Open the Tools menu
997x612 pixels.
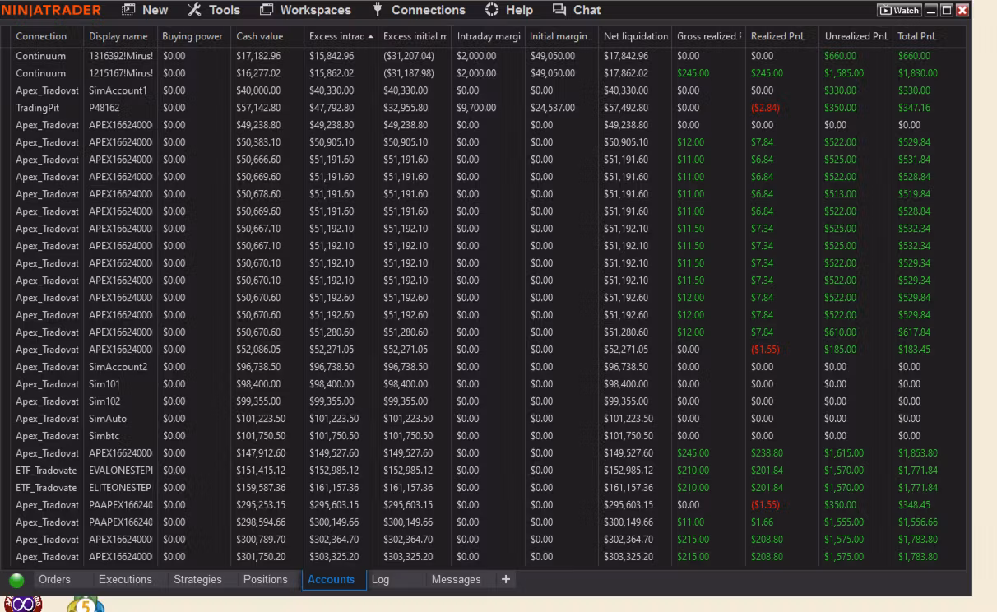[x=214, y=11]
